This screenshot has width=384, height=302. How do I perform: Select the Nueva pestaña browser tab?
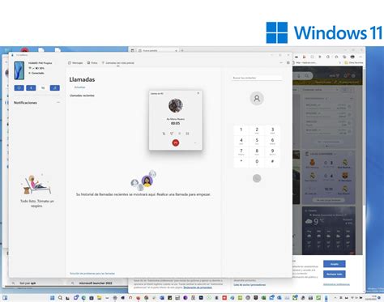coord(157,50)
